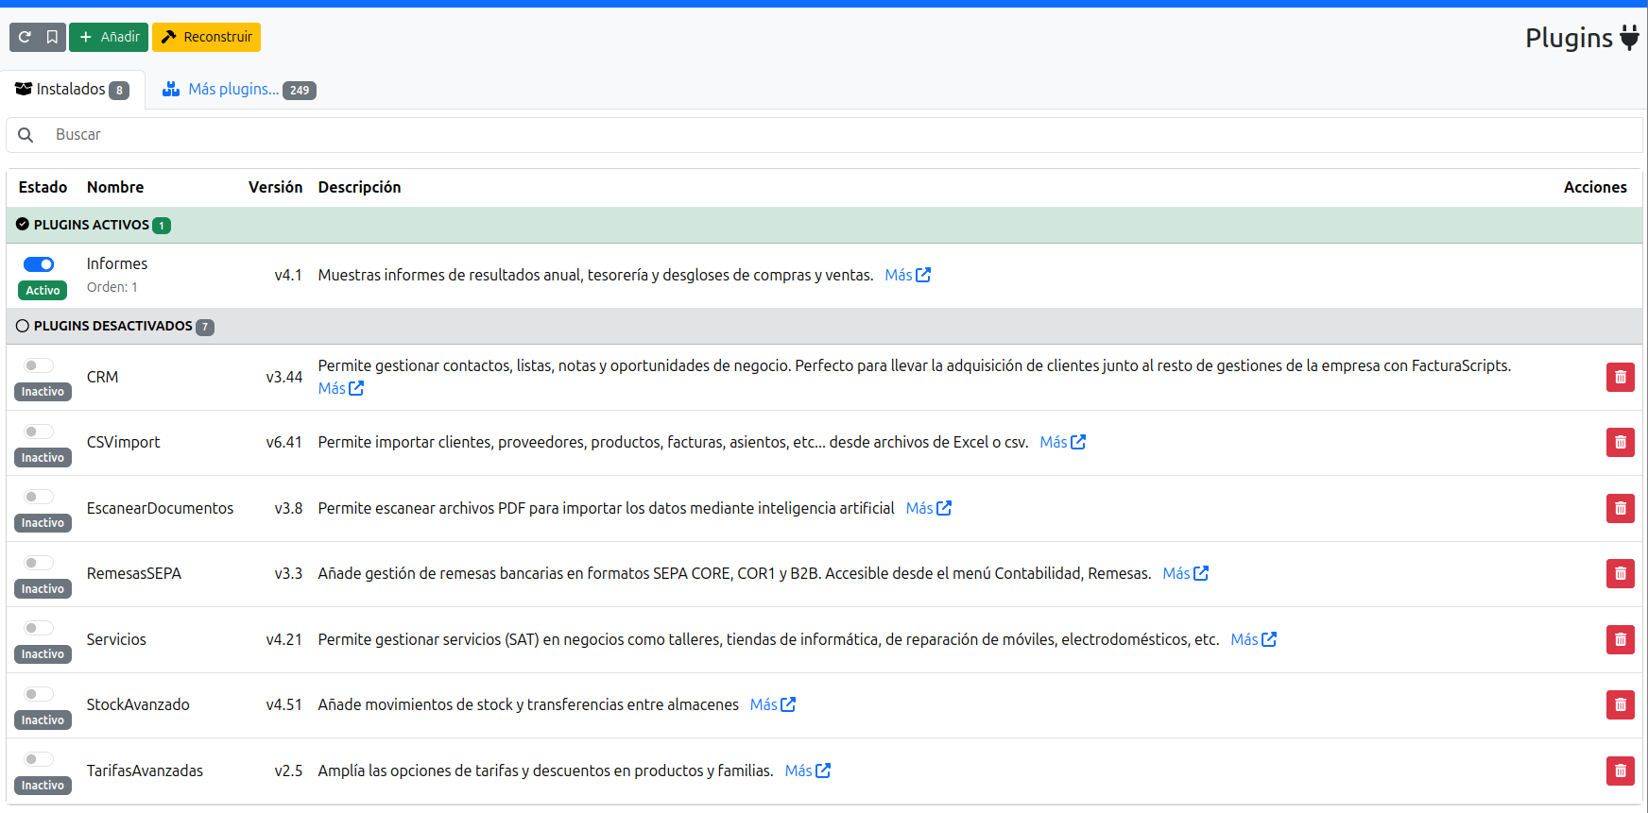Click the EscanearDocumentos plugin name
The image size is (1648, 813).
pos(160,508)
